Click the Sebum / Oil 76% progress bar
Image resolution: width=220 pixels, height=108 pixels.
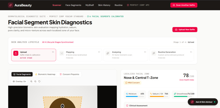click(x=159, y=97)
